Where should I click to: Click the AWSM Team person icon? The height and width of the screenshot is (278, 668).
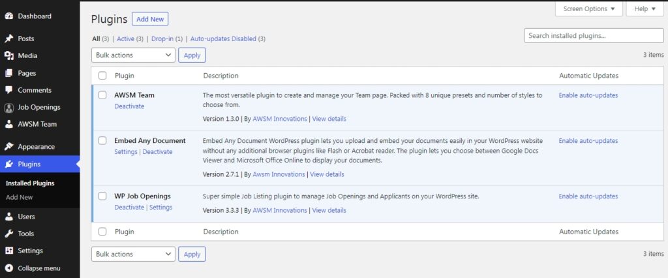pyautogui.click(x=9, y=124)
